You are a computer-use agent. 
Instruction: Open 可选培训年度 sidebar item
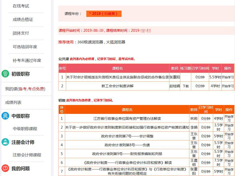click(25, 47)
